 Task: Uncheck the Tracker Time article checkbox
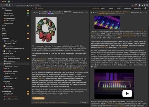pyautogui.click(x=91, y=13)
